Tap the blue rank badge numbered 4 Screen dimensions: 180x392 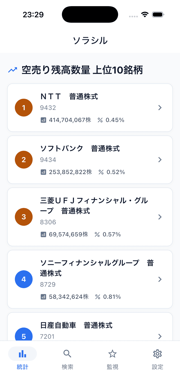(24, 279)
